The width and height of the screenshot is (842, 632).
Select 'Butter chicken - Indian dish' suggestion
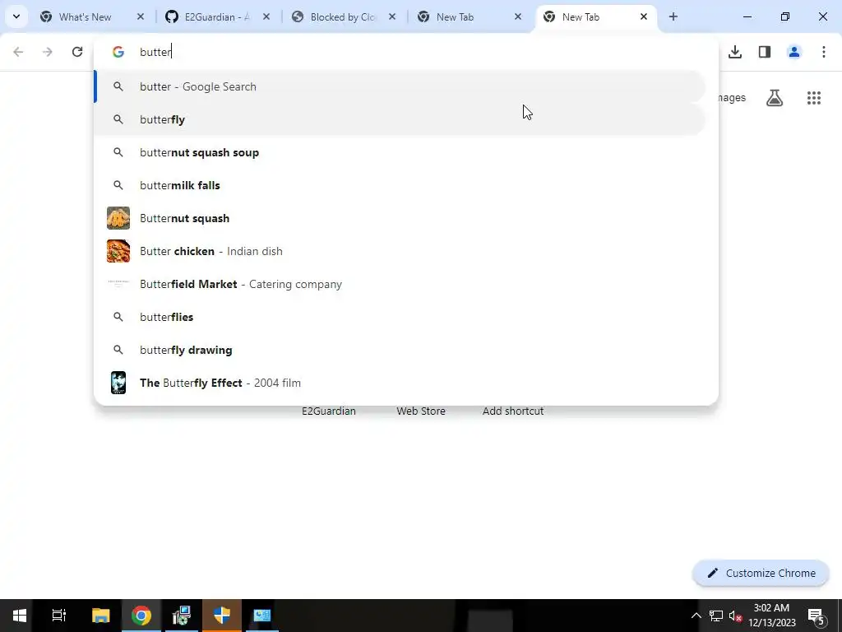400,251
